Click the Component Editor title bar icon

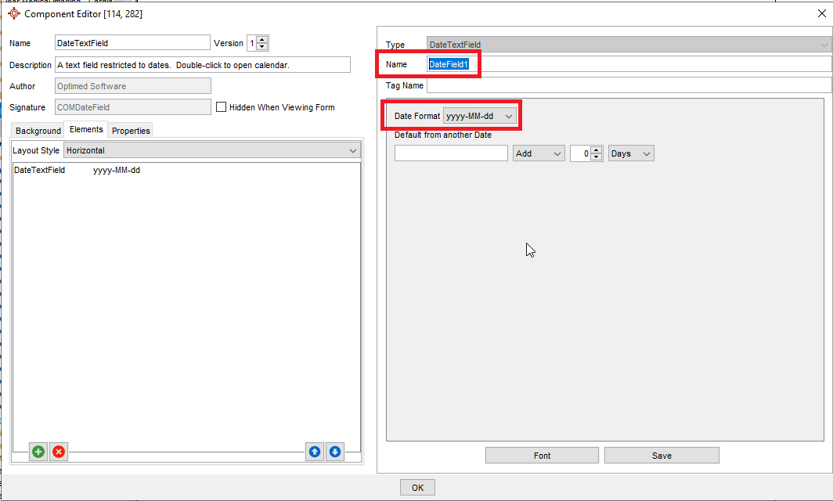(13, 13)
